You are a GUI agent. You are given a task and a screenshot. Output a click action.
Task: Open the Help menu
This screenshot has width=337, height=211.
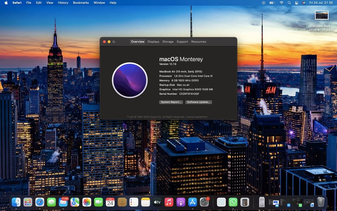(x=113, y=3)
